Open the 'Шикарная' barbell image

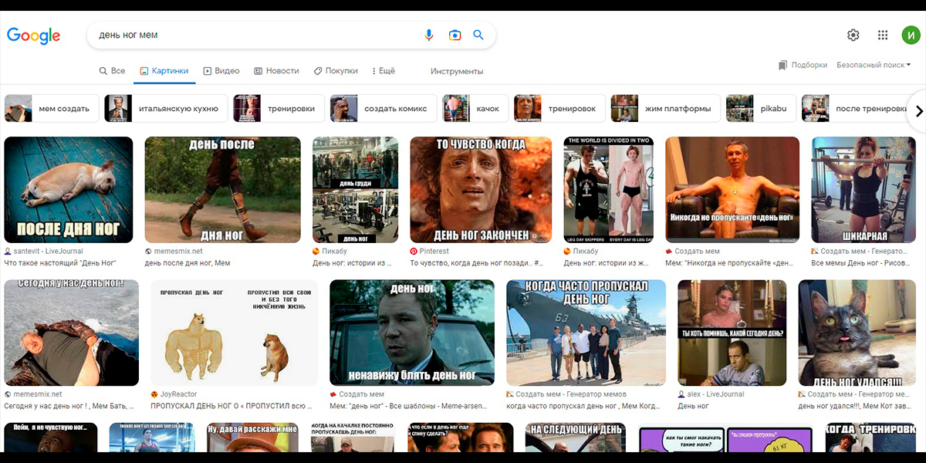click(x=862, y=190)
